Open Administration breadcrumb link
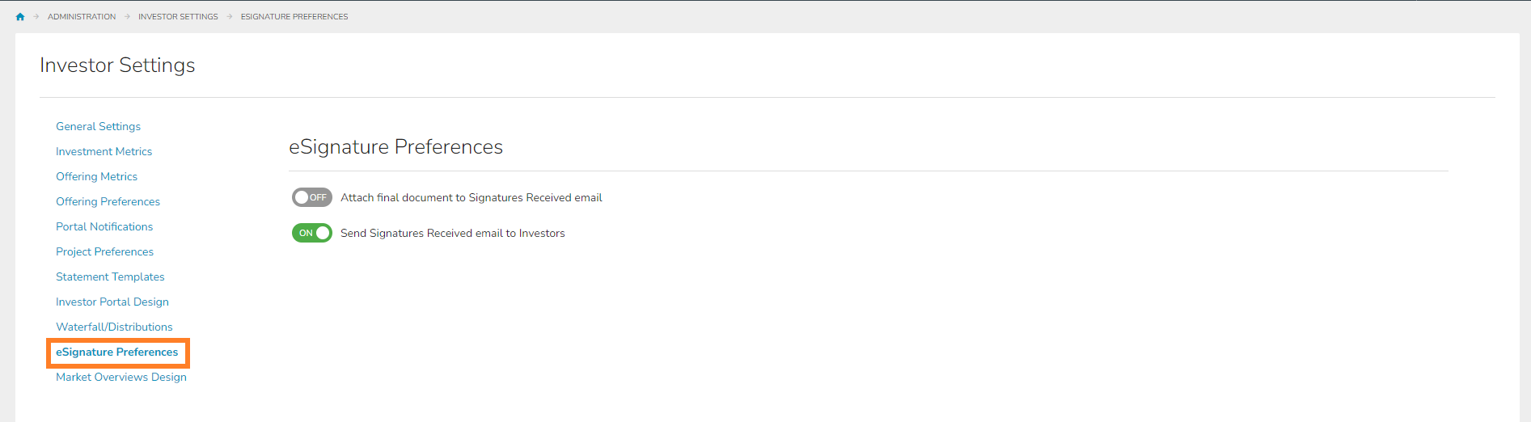This screenshot has width=1531, height=422. 82,16
